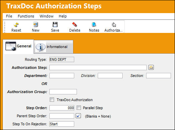
Task: Open the Authoriza... toolbar option
Action: click(114, 27)
